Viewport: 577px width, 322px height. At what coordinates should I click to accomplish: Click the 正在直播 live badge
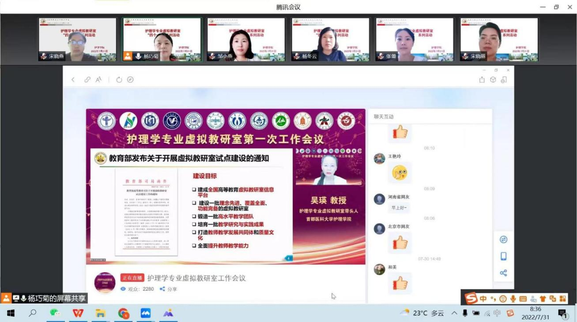[x=132, y=278]
